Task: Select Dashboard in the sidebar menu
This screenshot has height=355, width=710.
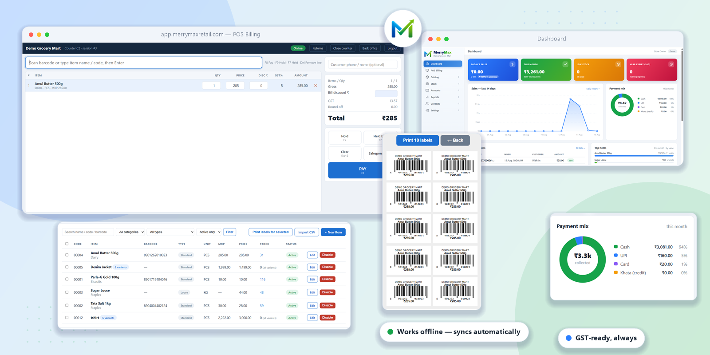Action: (443, 64)
